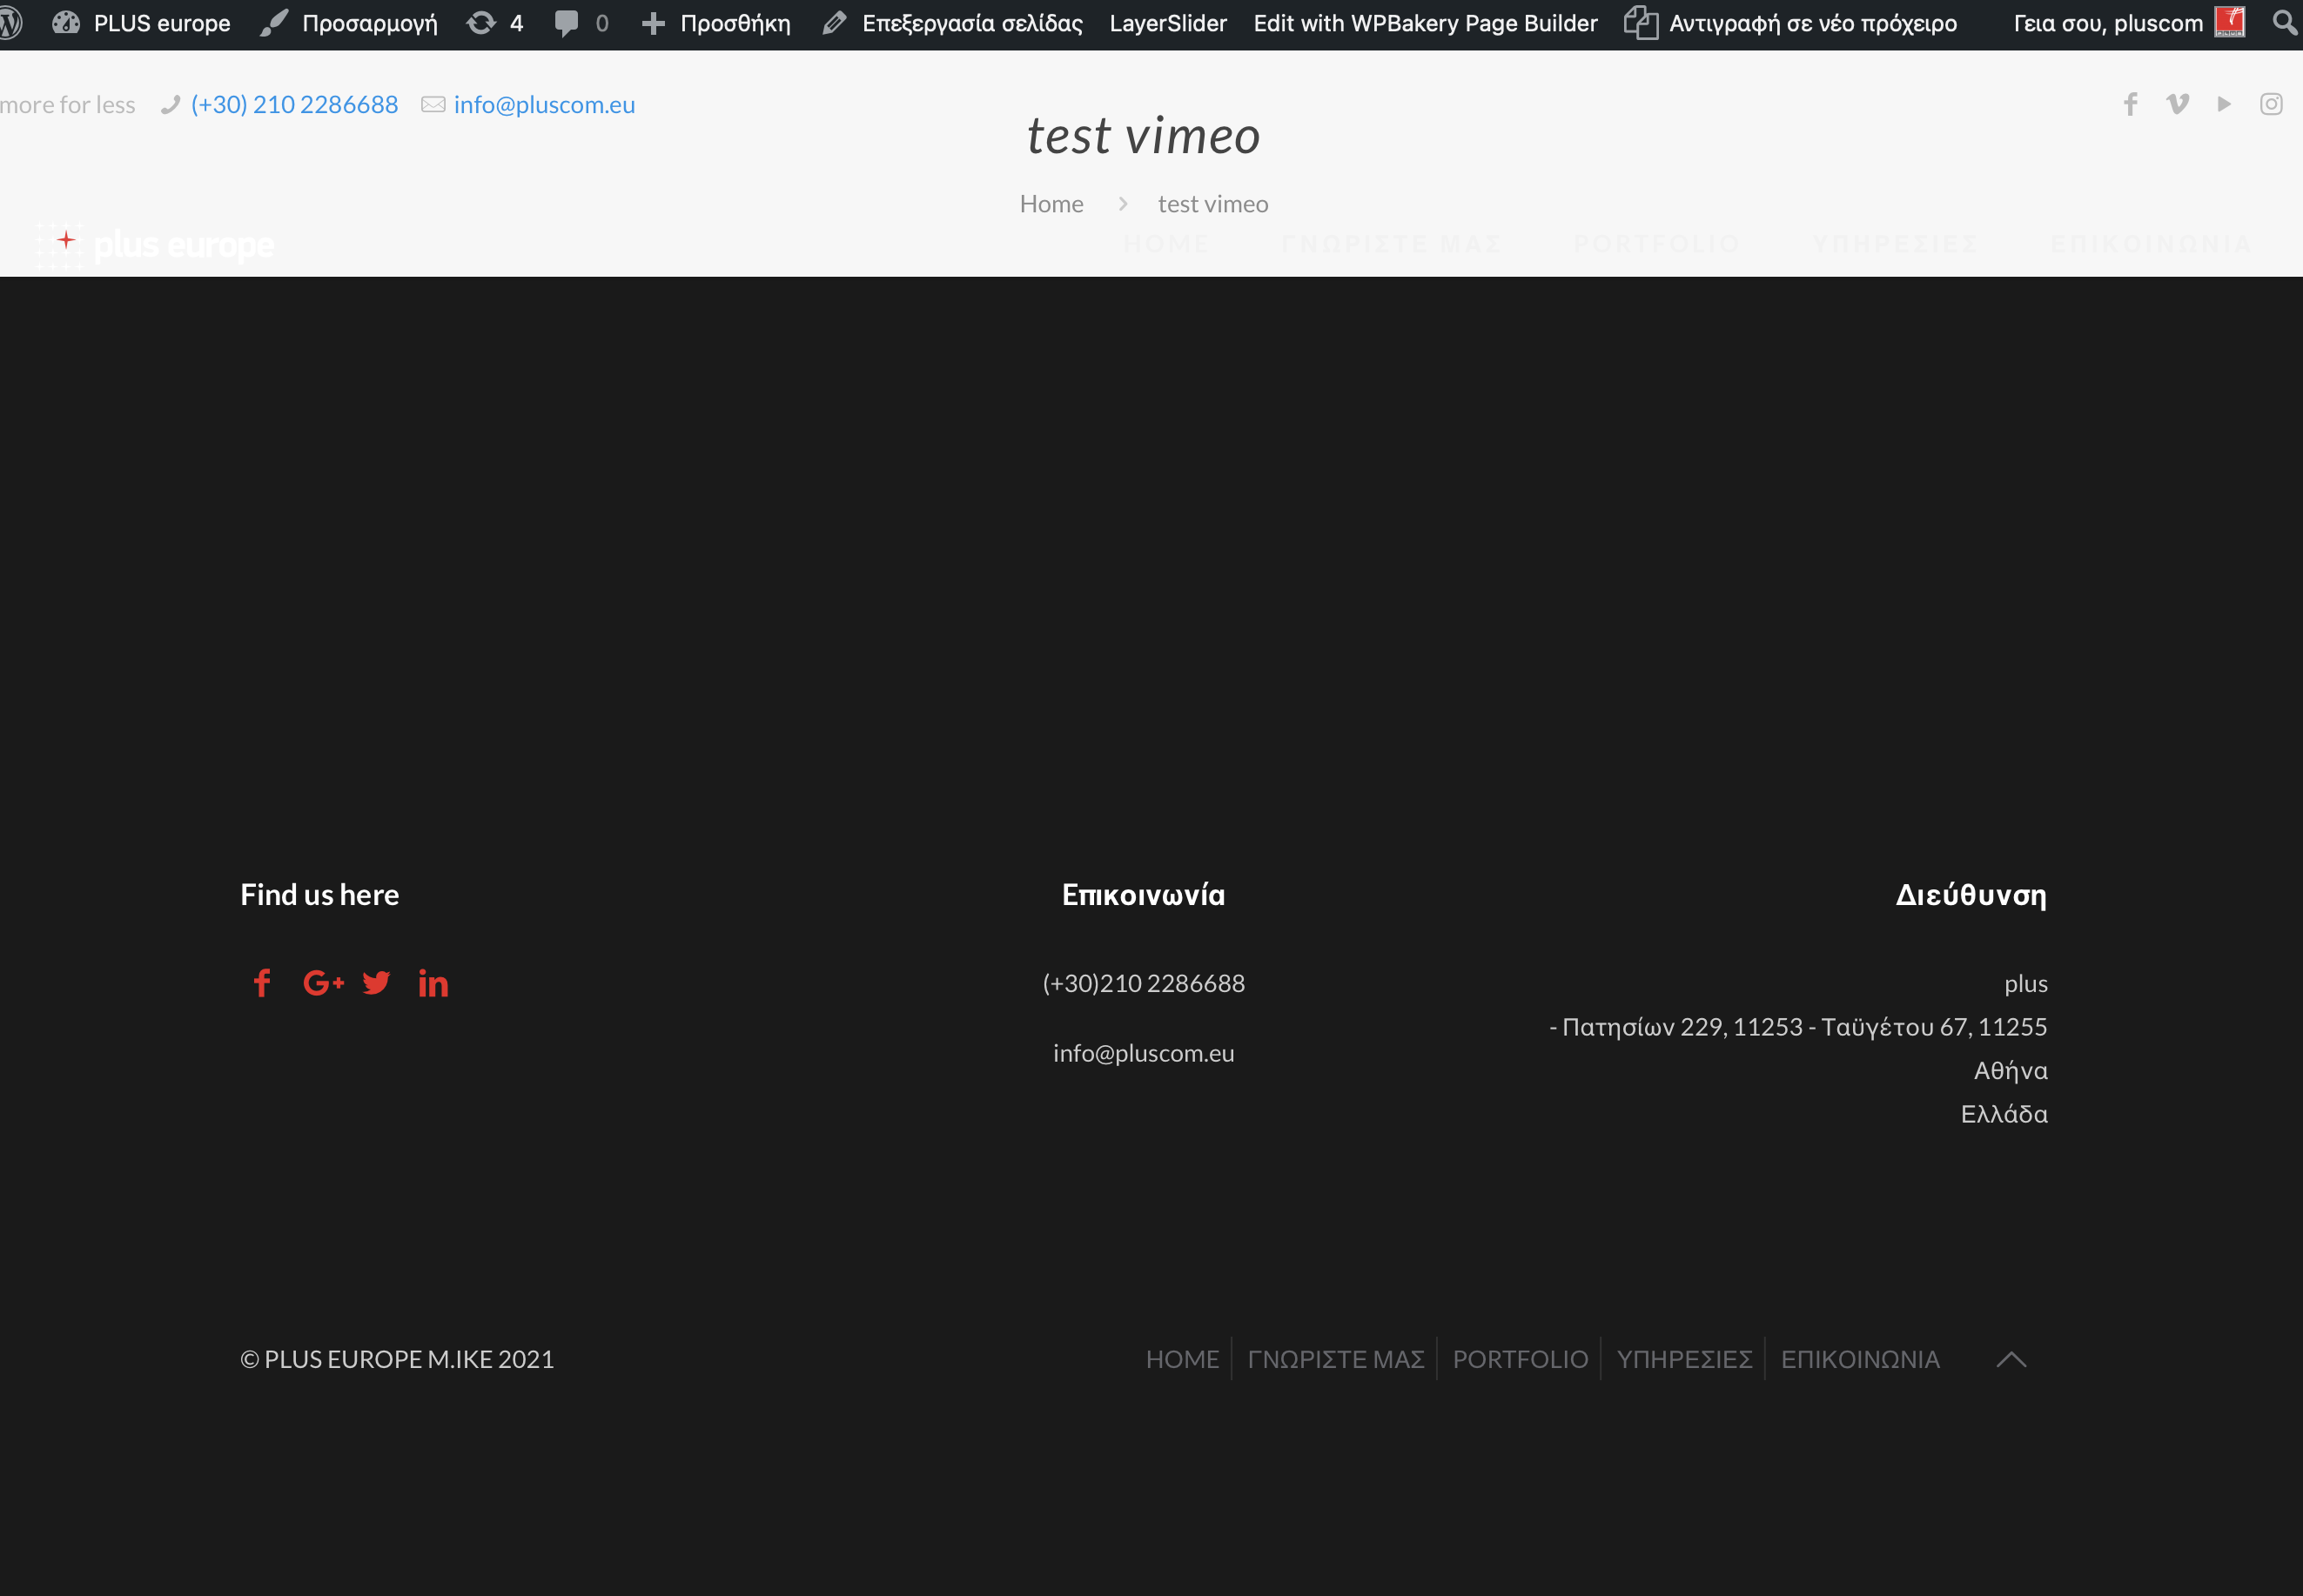Click PORTFOLIO in footer menu
The height and width of the screenshot is (1596, 2303).
tap(1520, 1359)
